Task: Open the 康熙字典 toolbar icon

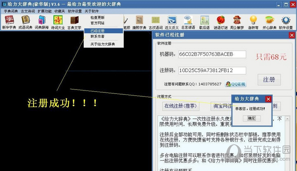Action: pyautogui.click(x=139, y=22)
